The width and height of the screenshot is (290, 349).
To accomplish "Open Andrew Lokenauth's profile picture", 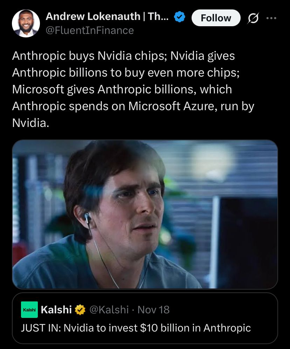I will (x=26, y=23).
